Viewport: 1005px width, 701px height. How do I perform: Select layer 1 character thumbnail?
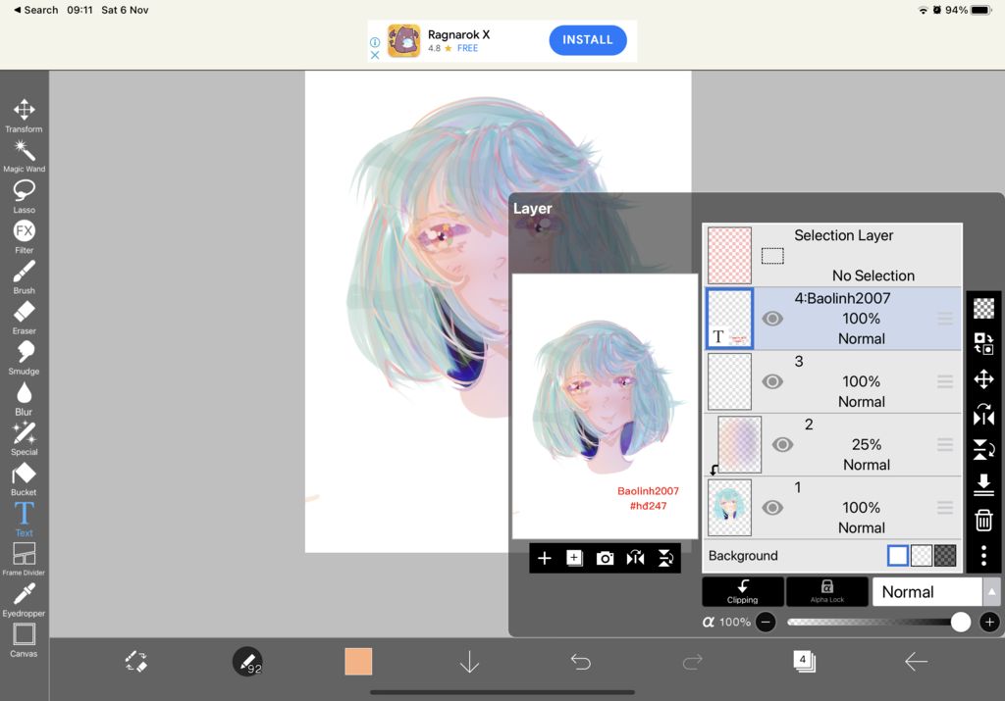pos(729,508)
